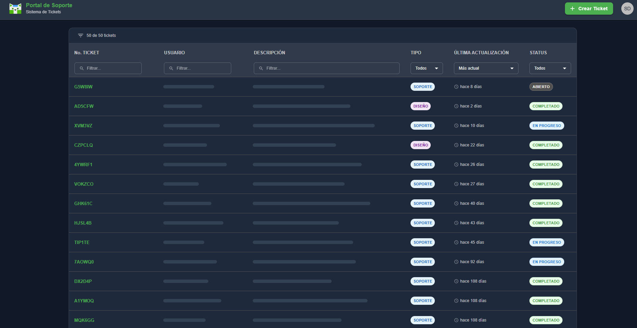Create a new ticket with Crear Ticket
Viewport: 637px width, 328px height.
[589, 9]
